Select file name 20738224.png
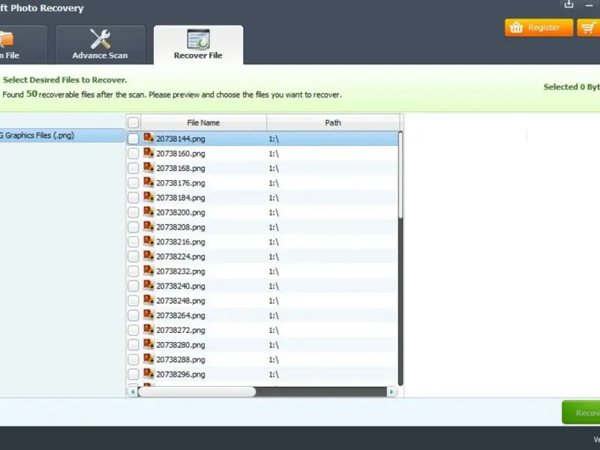 pyautogui.click(x=181, y=256)
